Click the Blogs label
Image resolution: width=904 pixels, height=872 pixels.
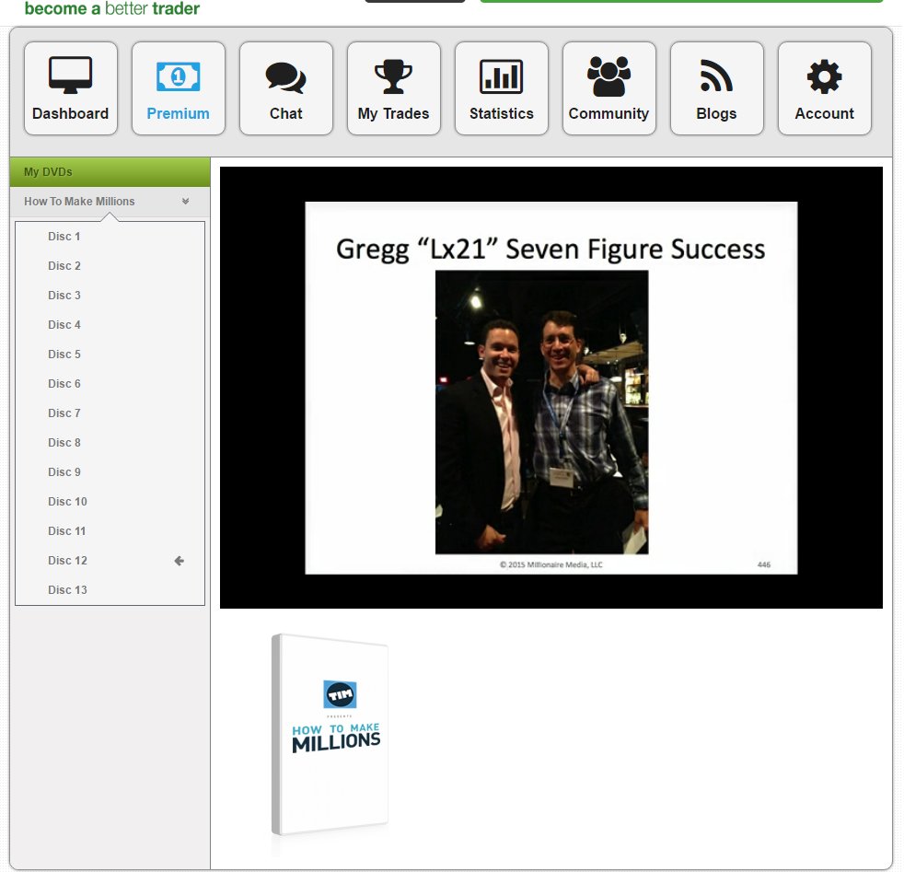point(716,113)
